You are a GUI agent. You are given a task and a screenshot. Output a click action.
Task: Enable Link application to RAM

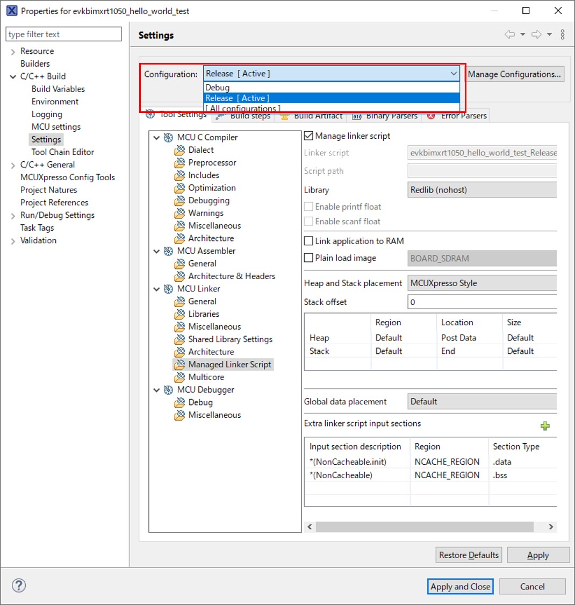(x=308, y=241)
